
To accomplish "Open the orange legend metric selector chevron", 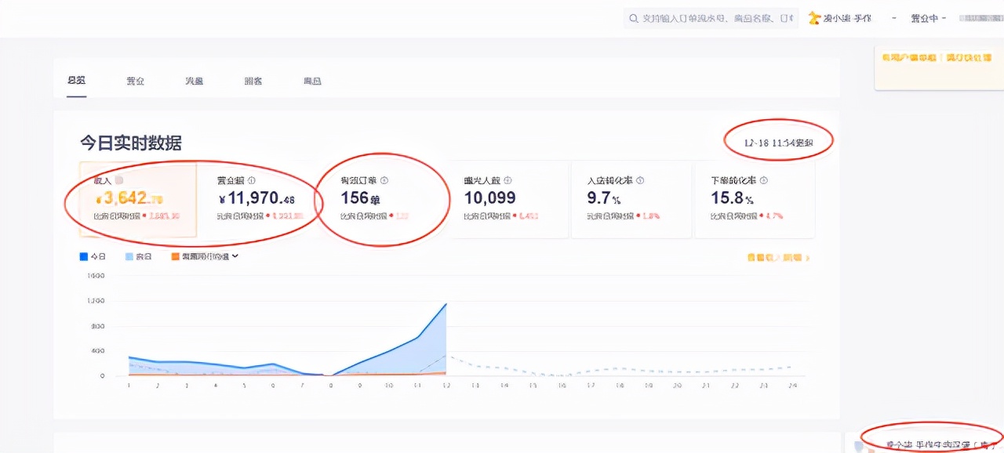I will (x=234, y=255).
